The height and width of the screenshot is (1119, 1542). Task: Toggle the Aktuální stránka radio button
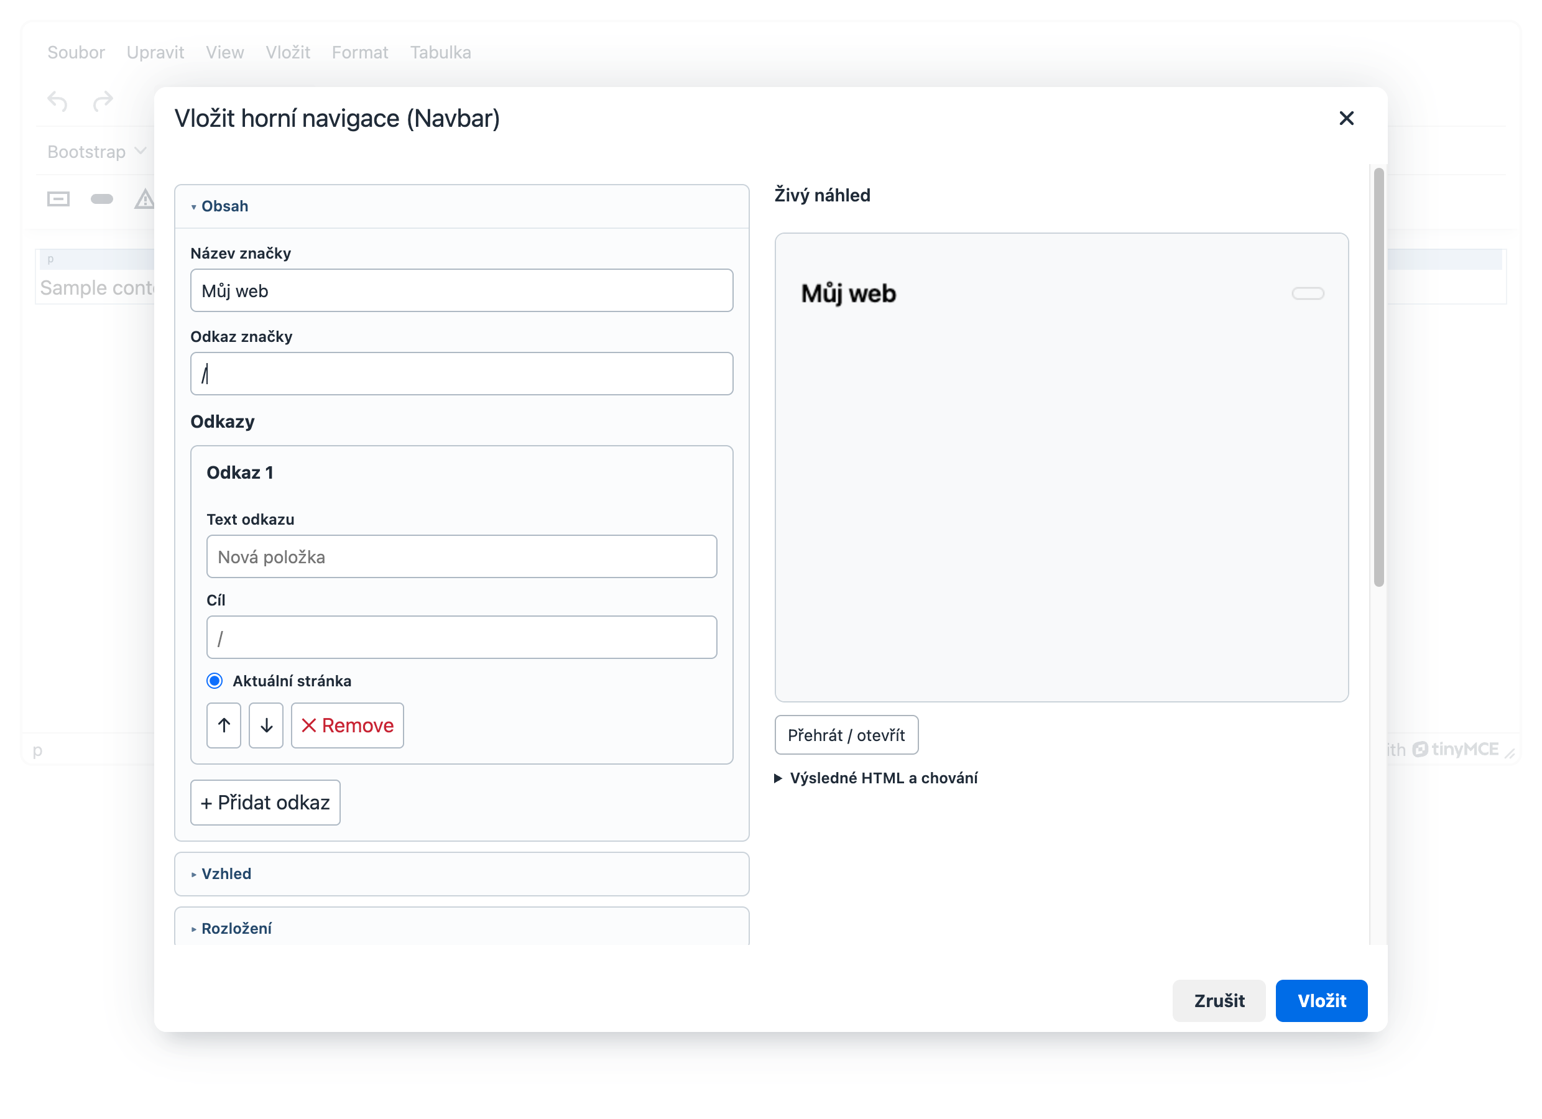click(x=214, y=681)
